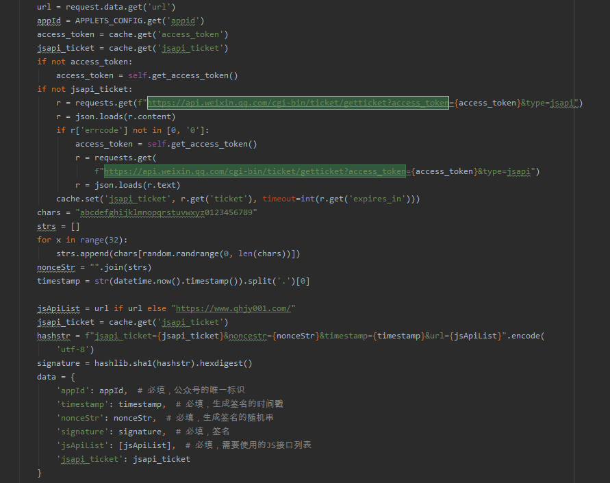Click the line nonceStr = "".join(strs)
610x483 pixels.
click(x=94, y=267)
